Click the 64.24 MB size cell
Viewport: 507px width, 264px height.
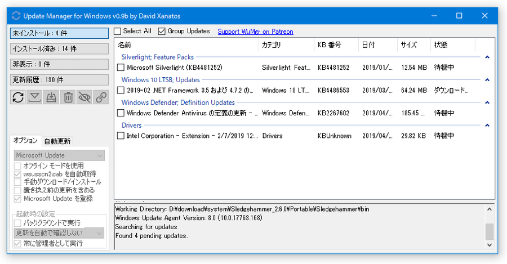coord(414,90)
